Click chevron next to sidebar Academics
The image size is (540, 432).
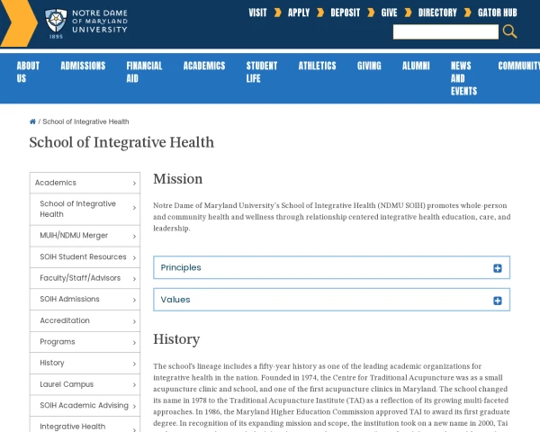pos(134,184)
